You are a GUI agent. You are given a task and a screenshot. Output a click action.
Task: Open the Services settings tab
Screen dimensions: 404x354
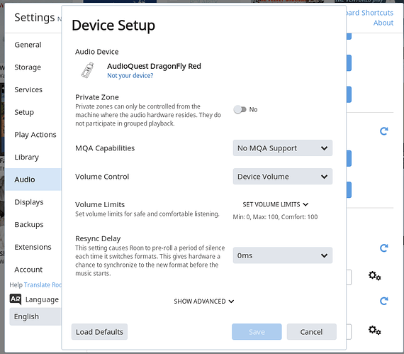point(33,89)
